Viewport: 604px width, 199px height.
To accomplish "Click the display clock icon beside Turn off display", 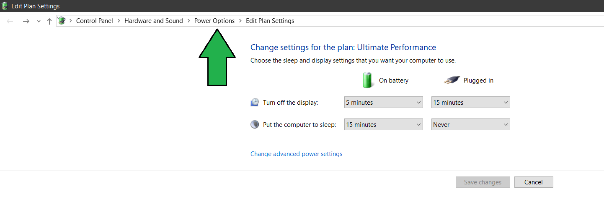I will tap(255, 102).
